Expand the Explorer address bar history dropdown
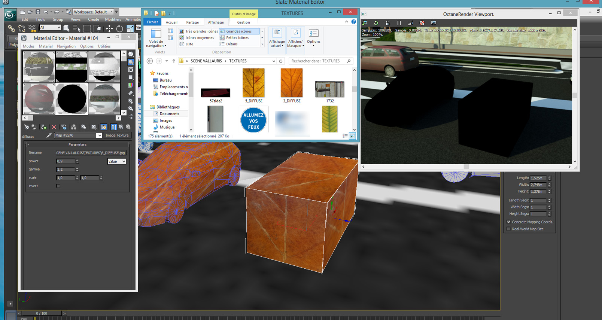This screenshot has width=602, height=320. tap(274, 61)
